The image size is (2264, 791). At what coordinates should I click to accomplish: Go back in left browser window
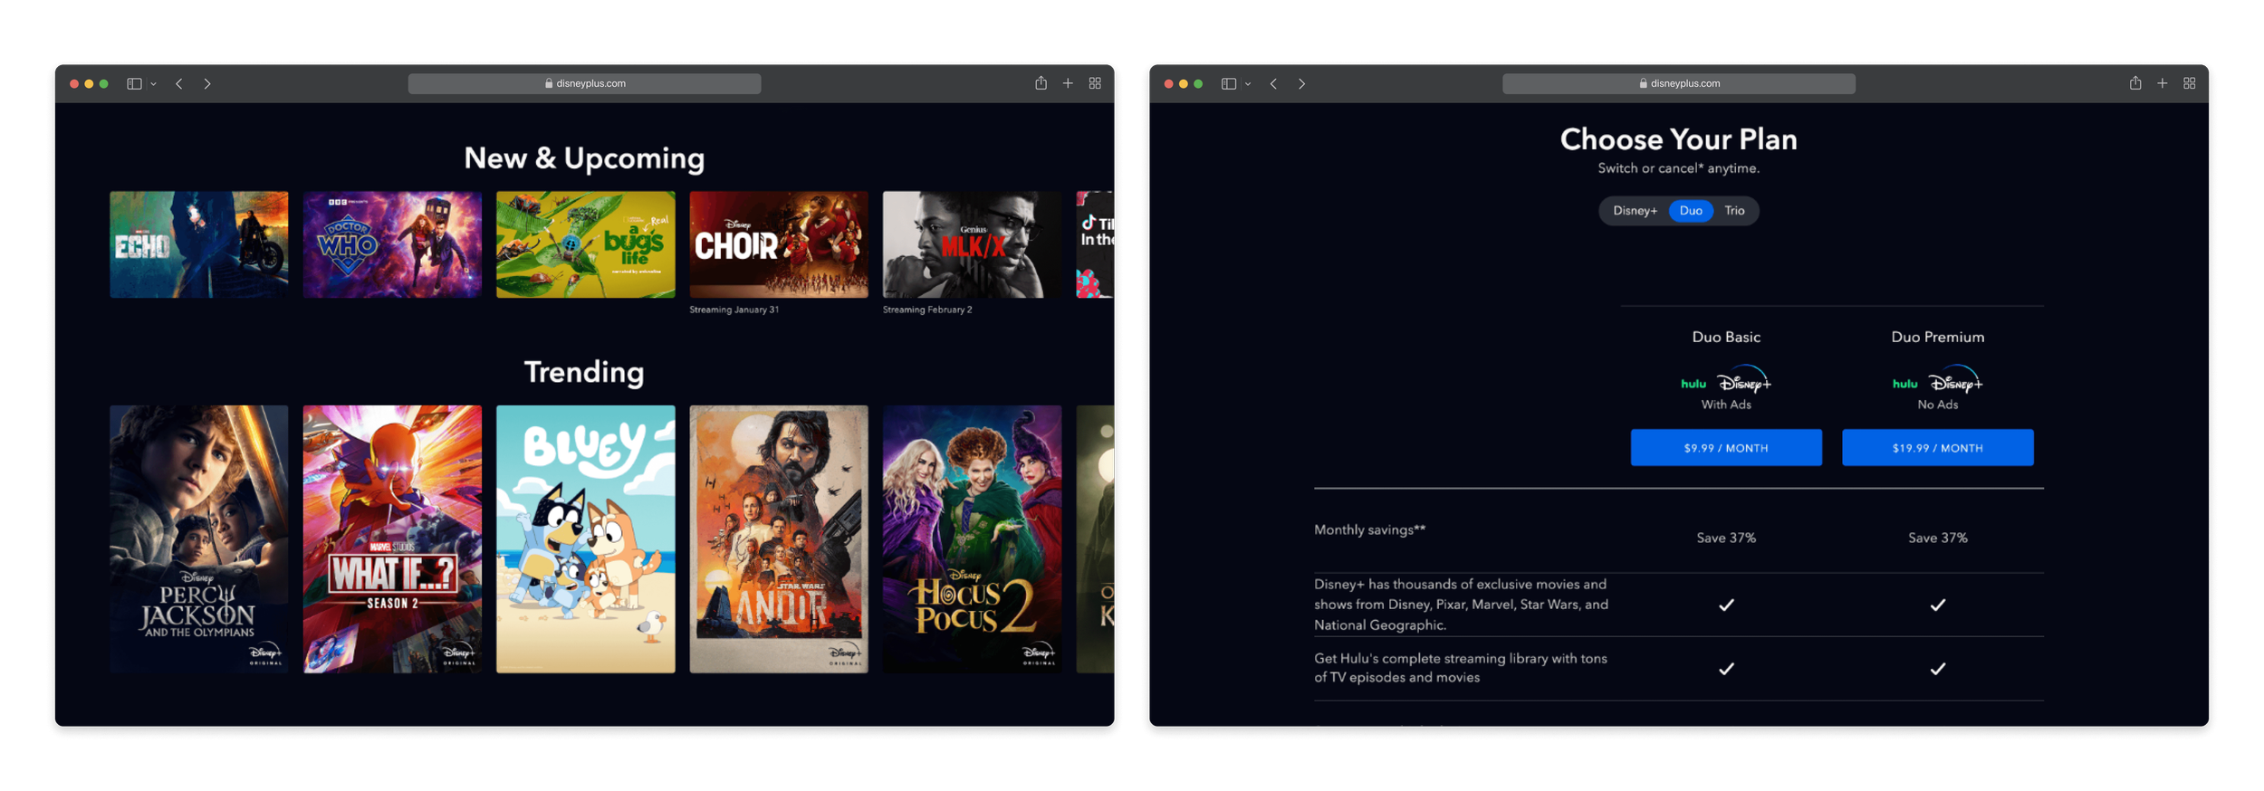(179, 83)
